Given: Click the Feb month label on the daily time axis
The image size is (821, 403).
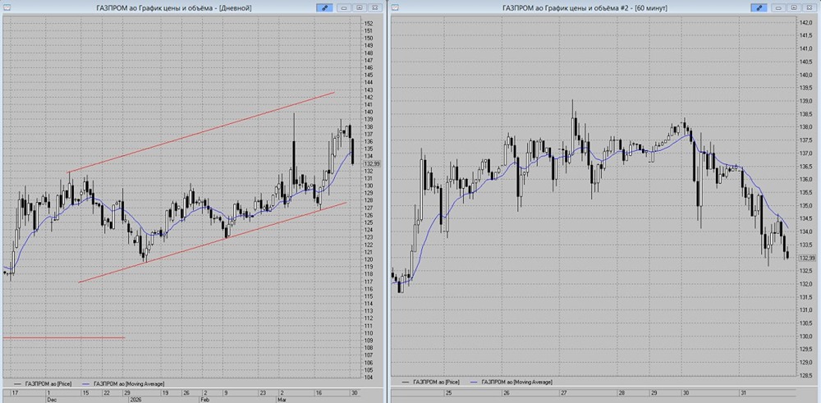Looking at the screenshot, I should point(204,399).
